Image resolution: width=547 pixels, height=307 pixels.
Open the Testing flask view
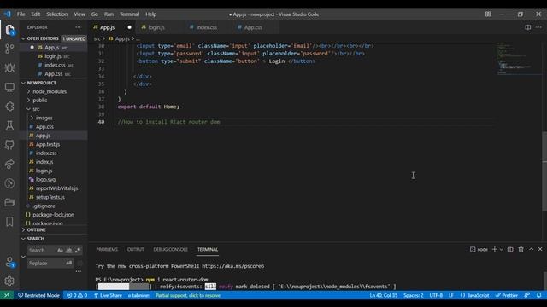(9, 125)
